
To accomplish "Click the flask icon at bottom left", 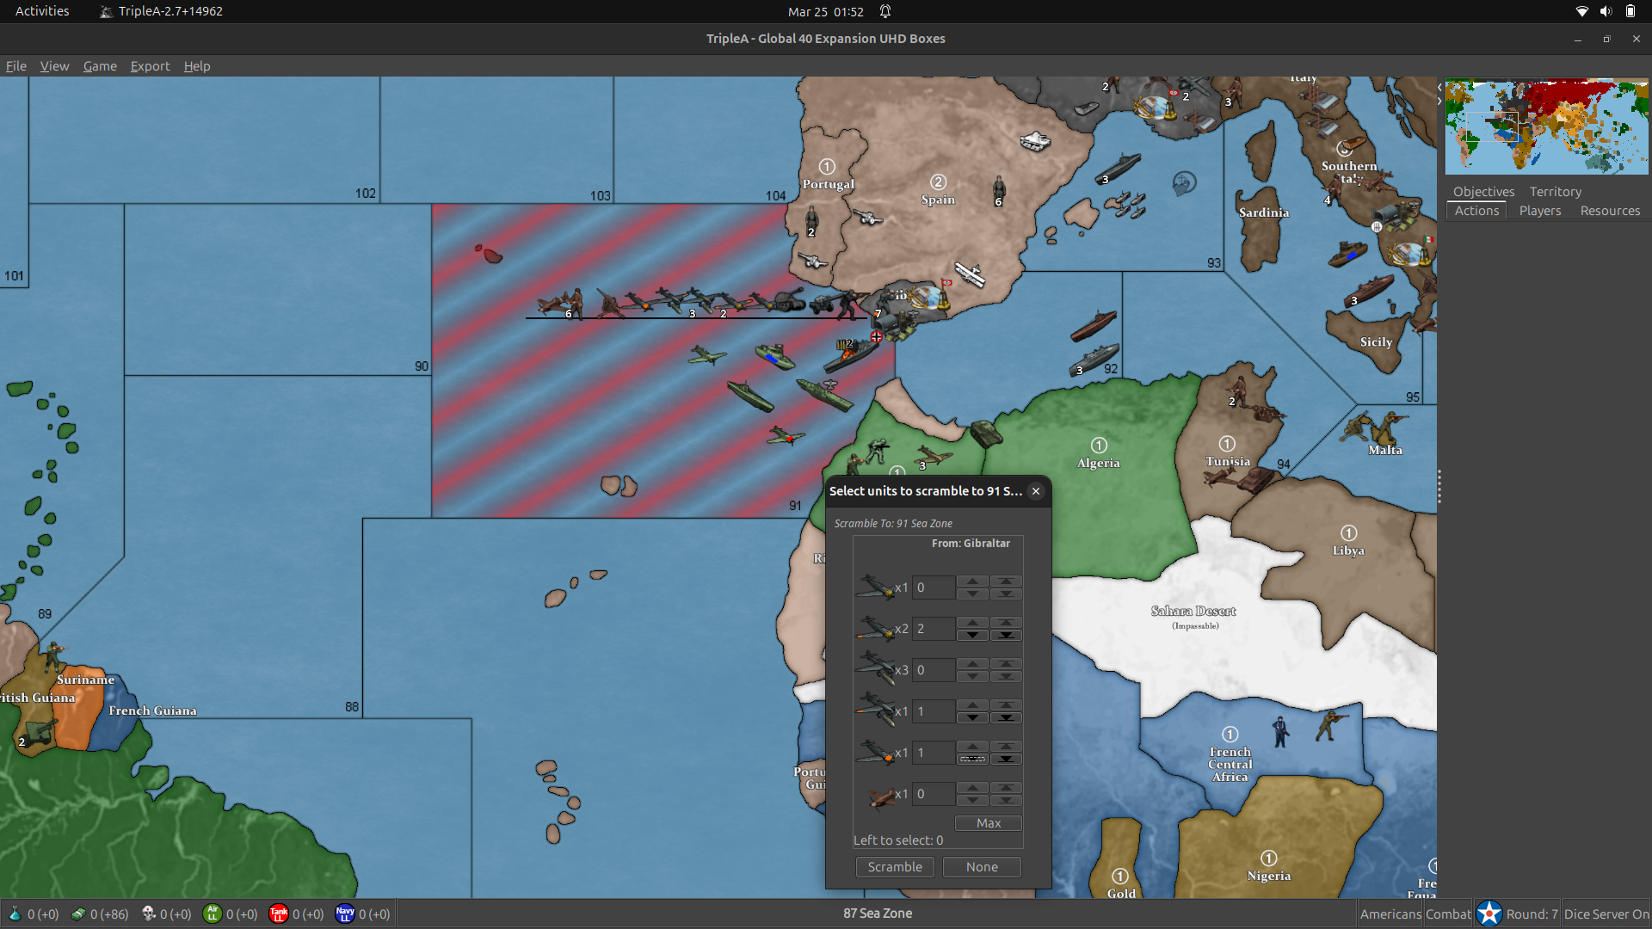I will click(15, 914).
